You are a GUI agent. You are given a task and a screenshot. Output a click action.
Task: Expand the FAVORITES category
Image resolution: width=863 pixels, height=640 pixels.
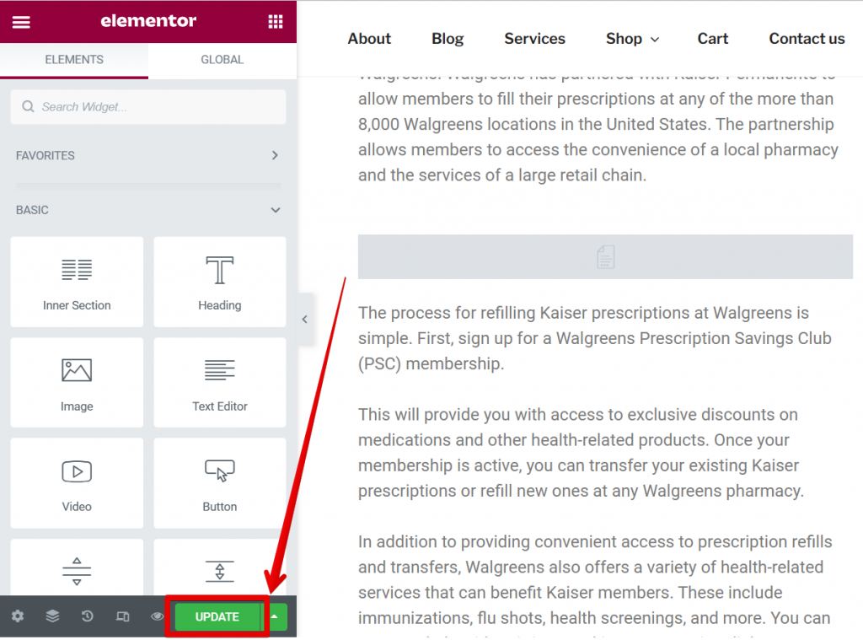[148, 155]
